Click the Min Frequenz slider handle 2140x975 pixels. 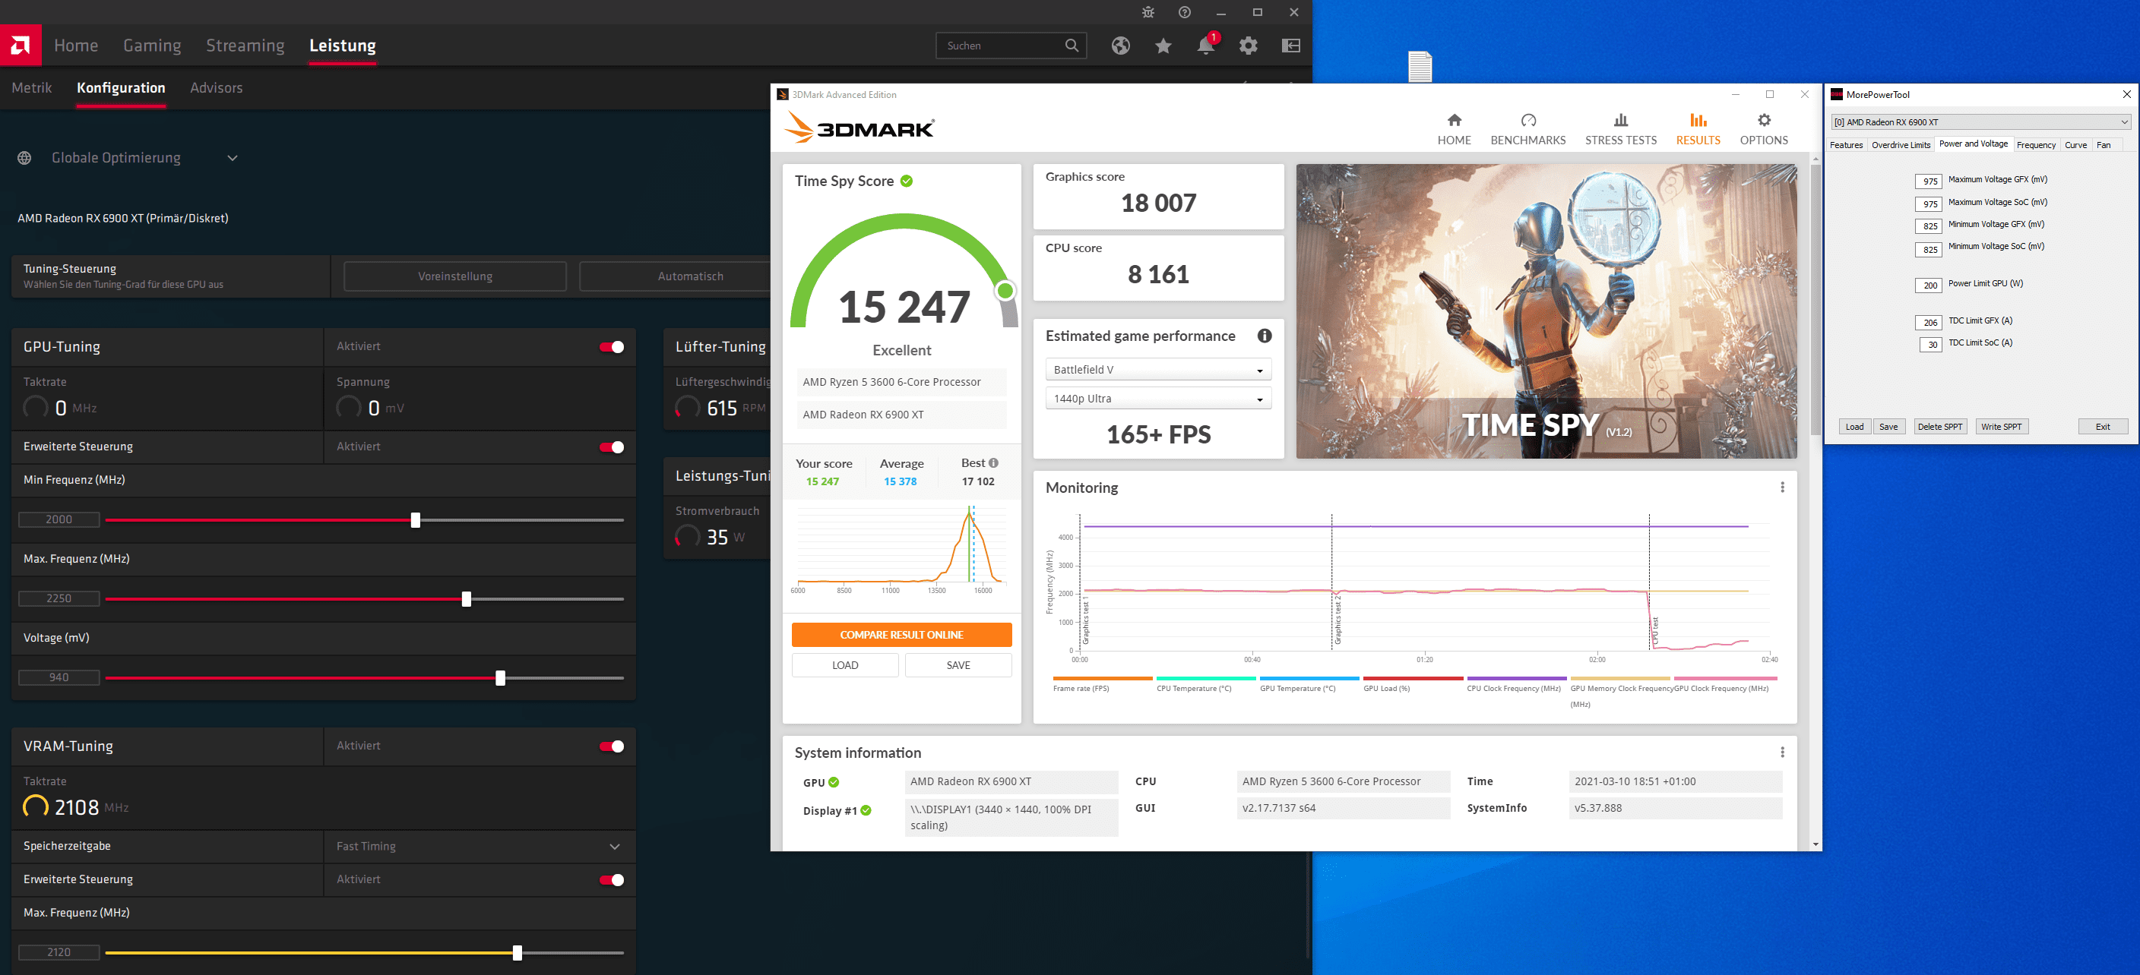click(416, 520)
